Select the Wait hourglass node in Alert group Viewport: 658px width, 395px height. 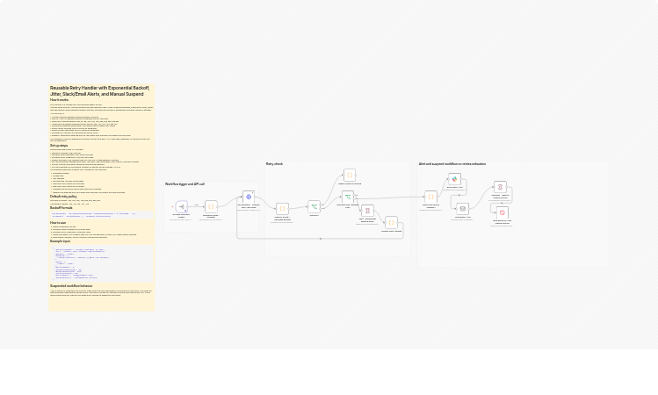coord(500,187)
